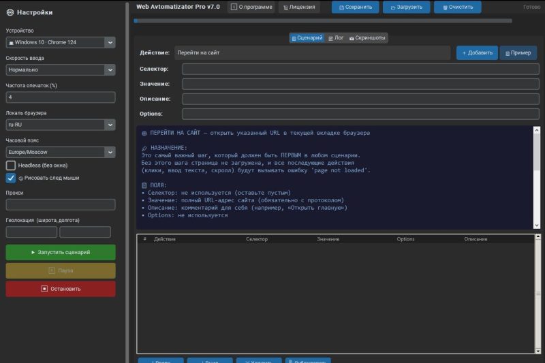Image resolution: width=545 pixels, height=363 pixels.
Task: Click the Геолокация latitude field
Action: 31,232
